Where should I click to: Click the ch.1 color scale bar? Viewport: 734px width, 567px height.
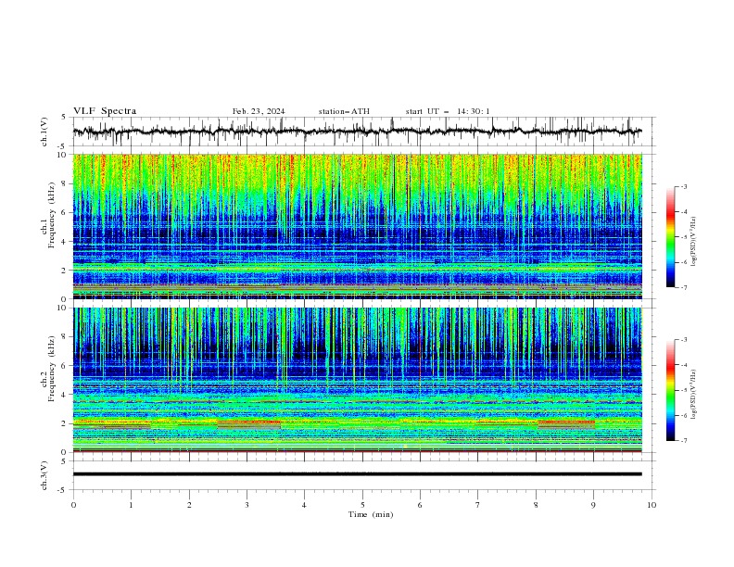tap(670, 237)
